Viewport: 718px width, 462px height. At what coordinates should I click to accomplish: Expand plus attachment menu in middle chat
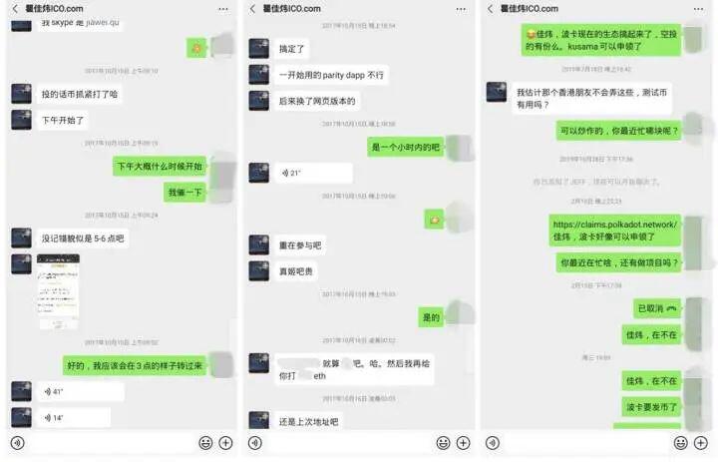point(464,443)
